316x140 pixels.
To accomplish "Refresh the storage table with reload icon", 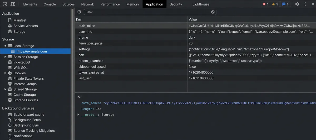I will [x=79, y=12].
